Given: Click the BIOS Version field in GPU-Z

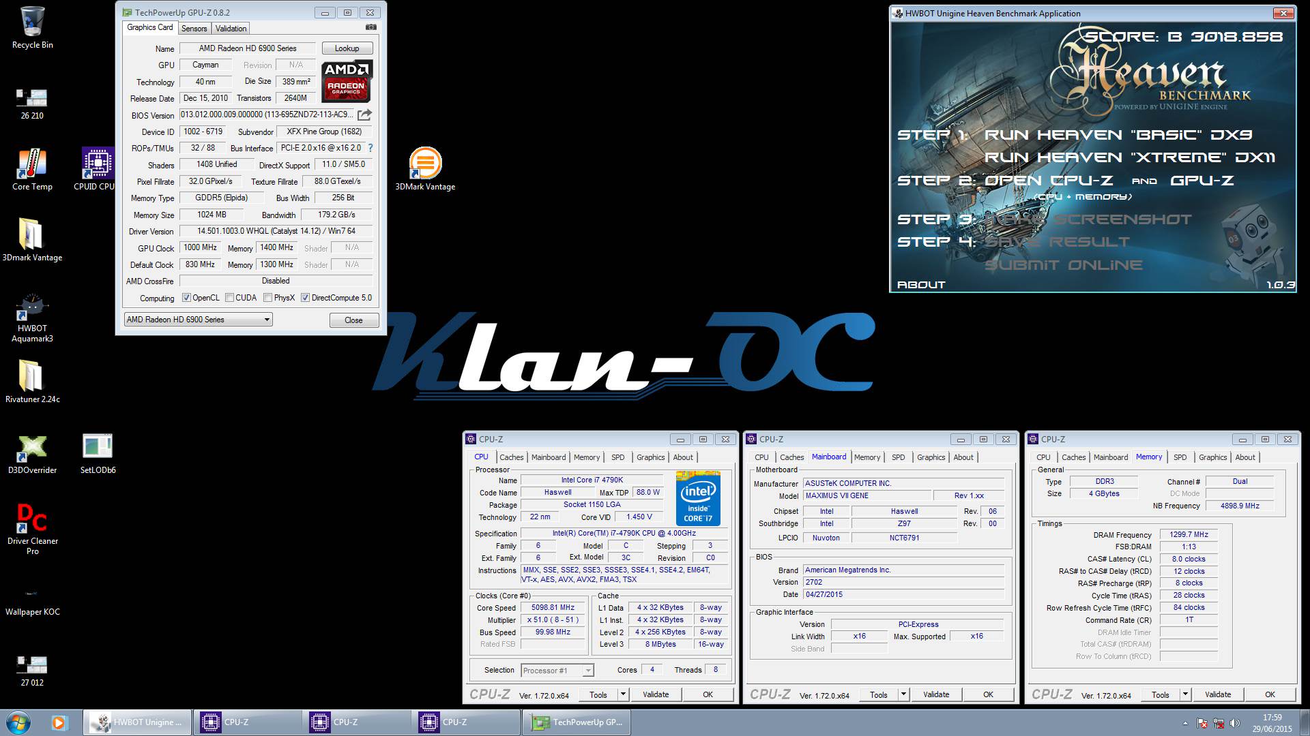Looking at the screenshot, I should click(x=267, y=114).
